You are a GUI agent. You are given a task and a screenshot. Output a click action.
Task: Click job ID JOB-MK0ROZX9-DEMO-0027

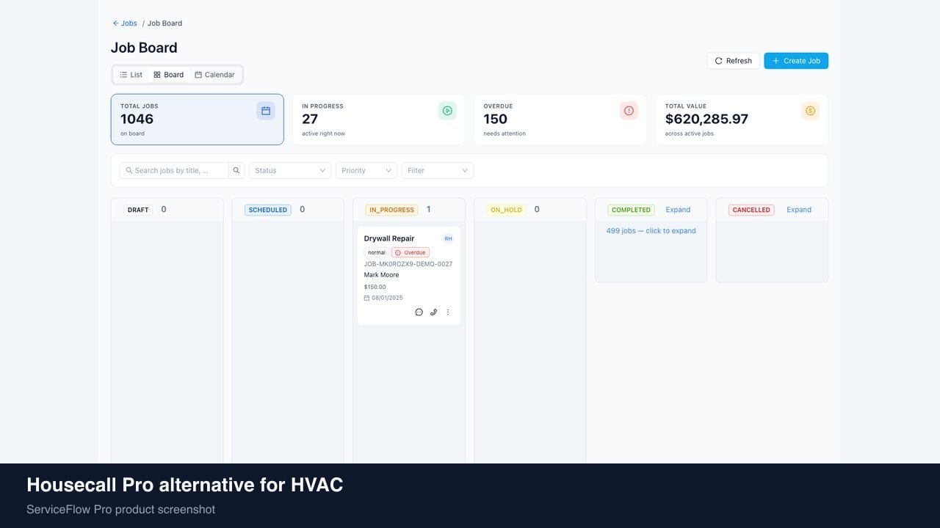[x=408, y=264]
